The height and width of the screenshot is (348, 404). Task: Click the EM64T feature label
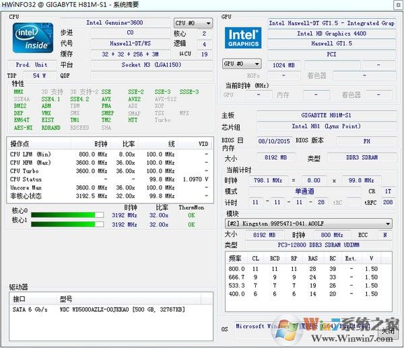tap(22, 120)
